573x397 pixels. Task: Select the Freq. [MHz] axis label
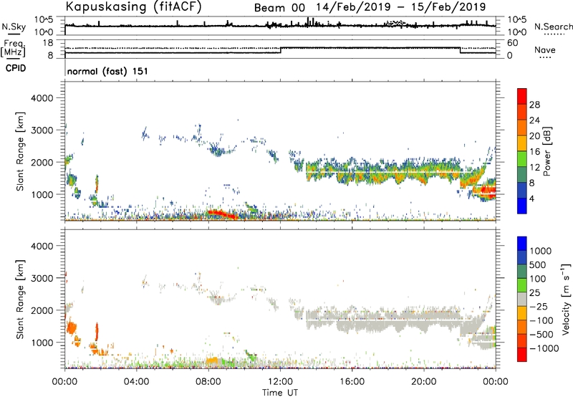coord(13,48)
